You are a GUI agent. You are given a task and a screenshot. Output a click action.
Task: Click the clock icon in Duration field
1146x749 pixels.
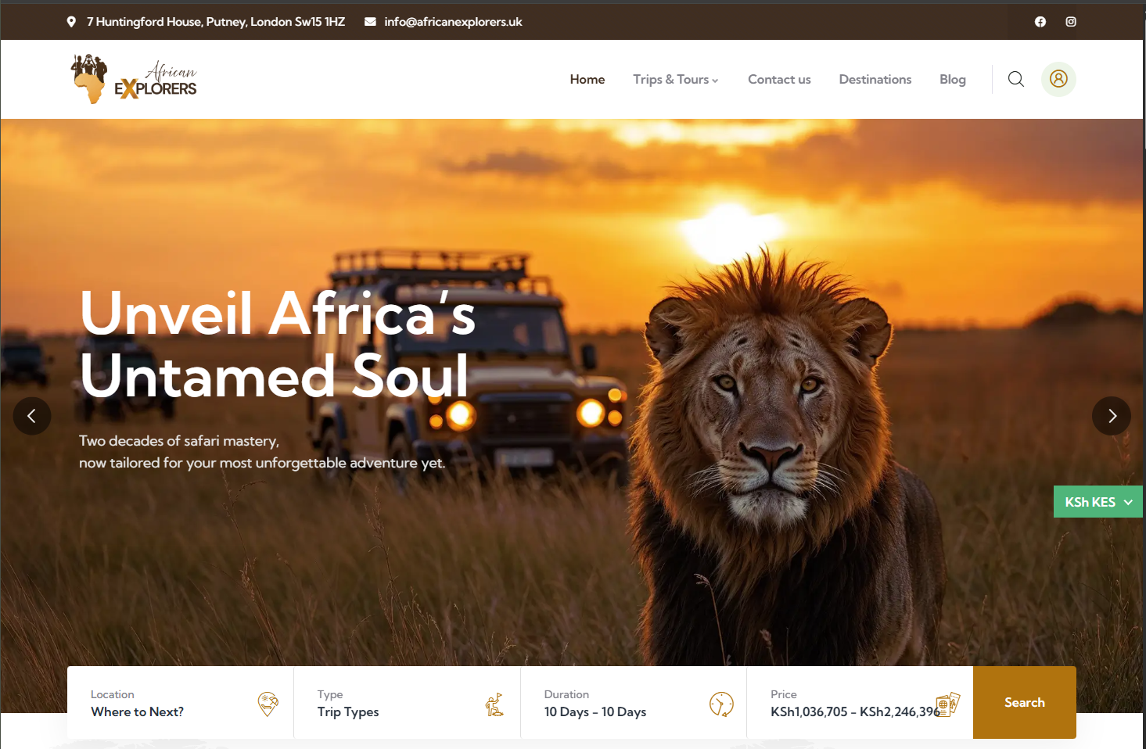pos(721,704)
